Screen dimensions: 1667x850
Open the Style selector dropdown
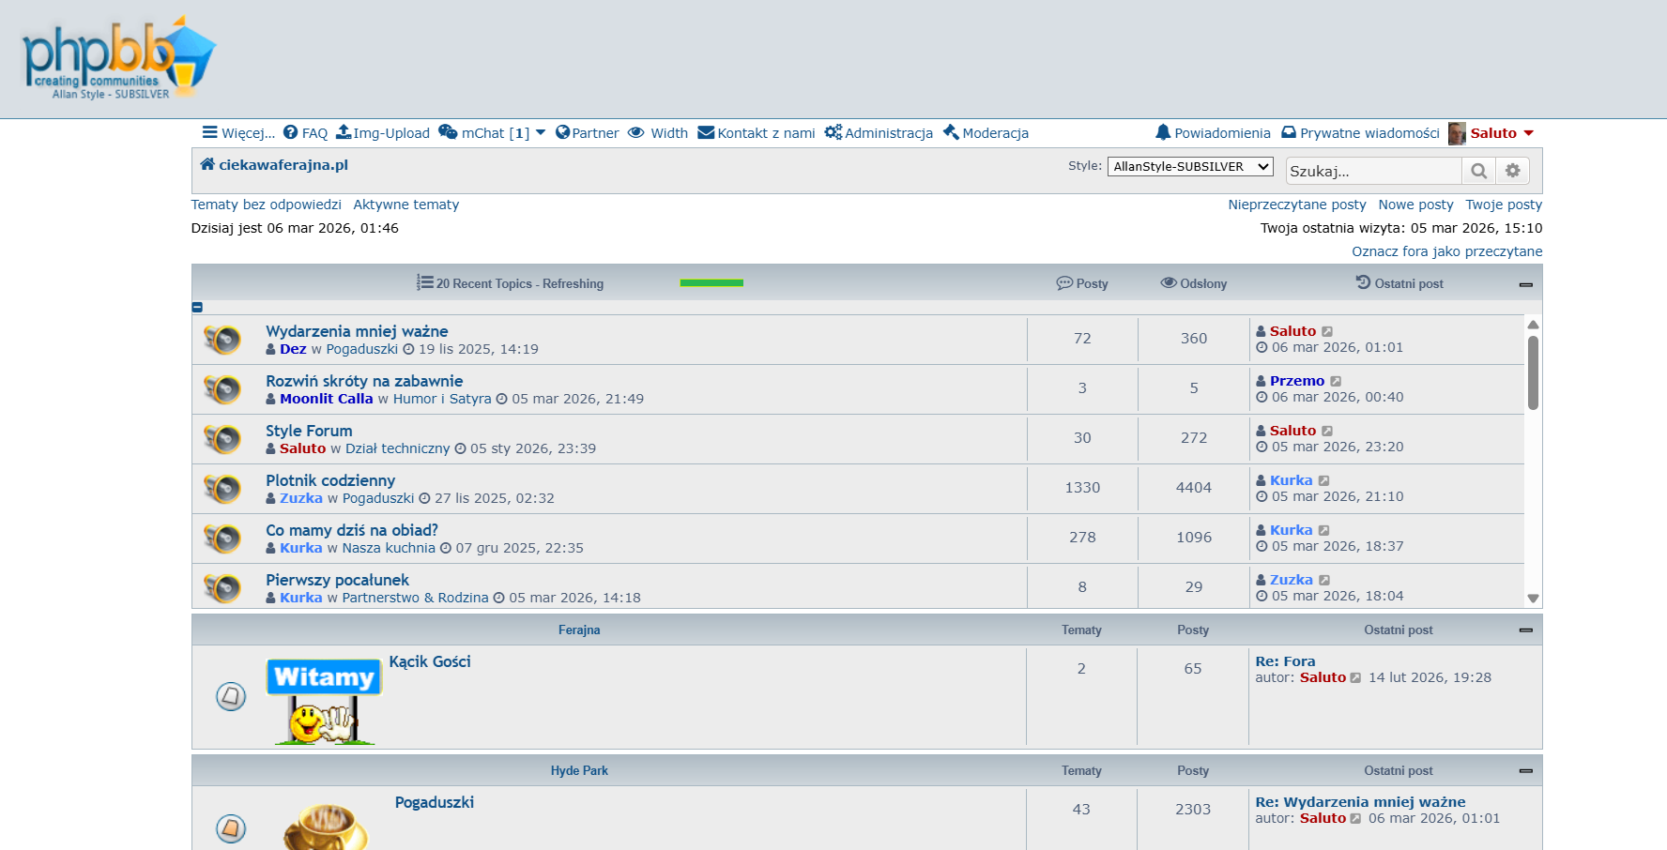click(1189, 167)
